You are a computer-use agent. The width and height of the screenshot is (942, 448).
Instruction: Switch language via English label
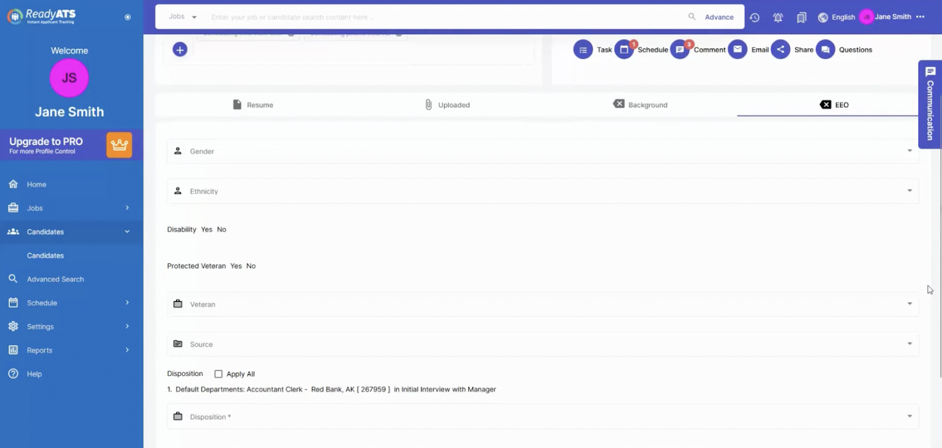tap(843, 18)
